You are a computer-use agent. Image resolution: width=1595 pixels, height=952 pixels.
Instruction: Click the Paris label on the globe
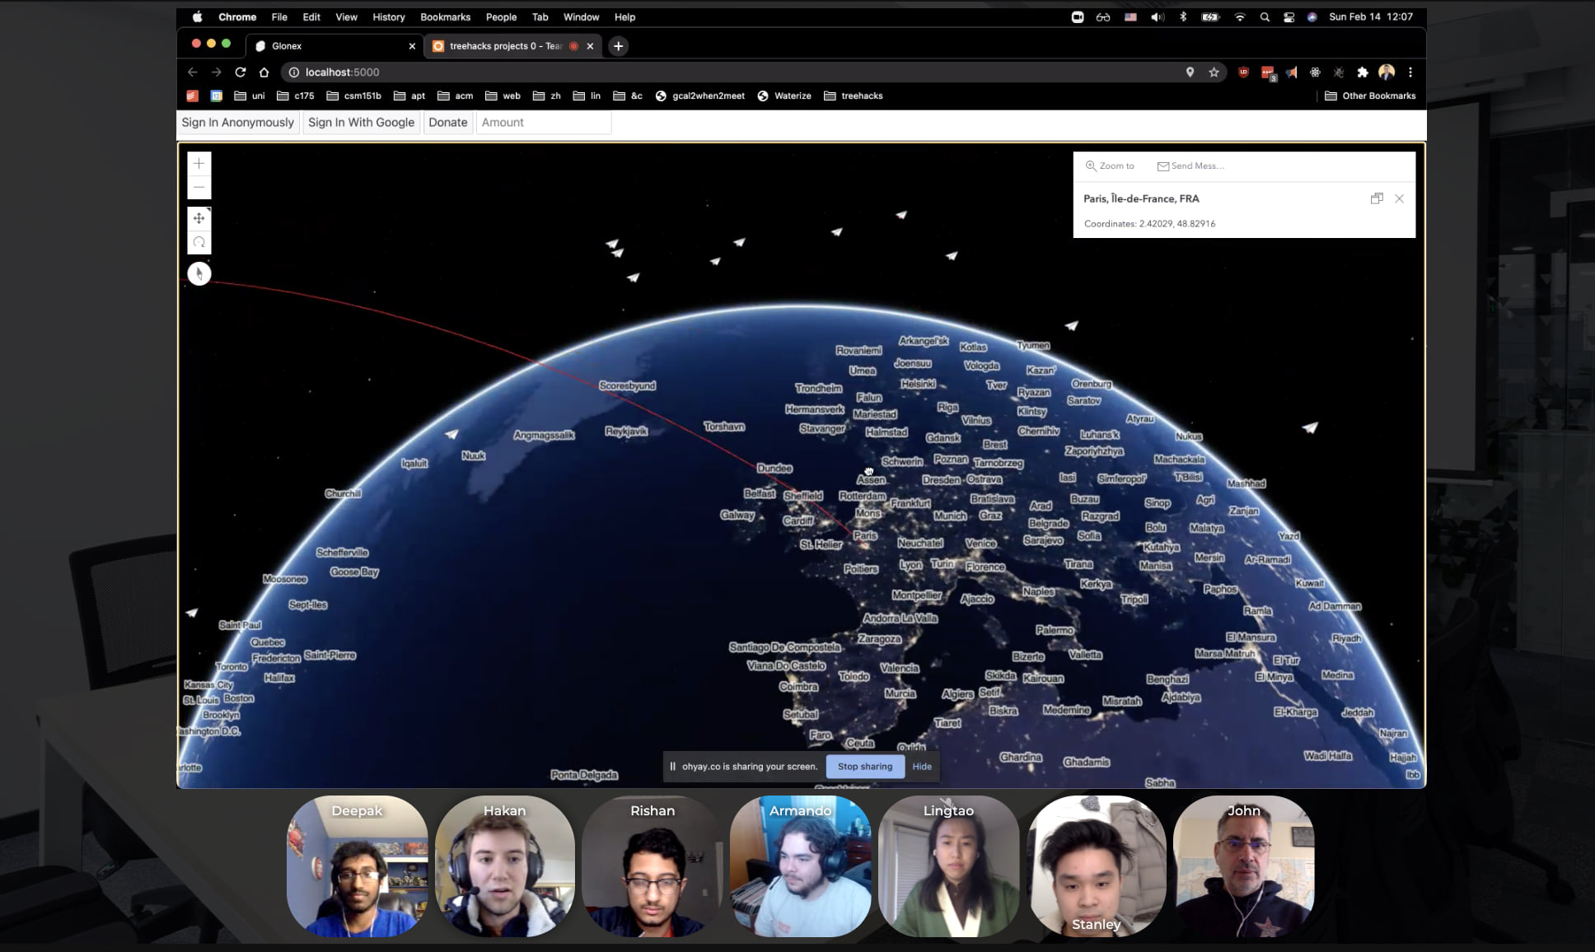point(865,535)
